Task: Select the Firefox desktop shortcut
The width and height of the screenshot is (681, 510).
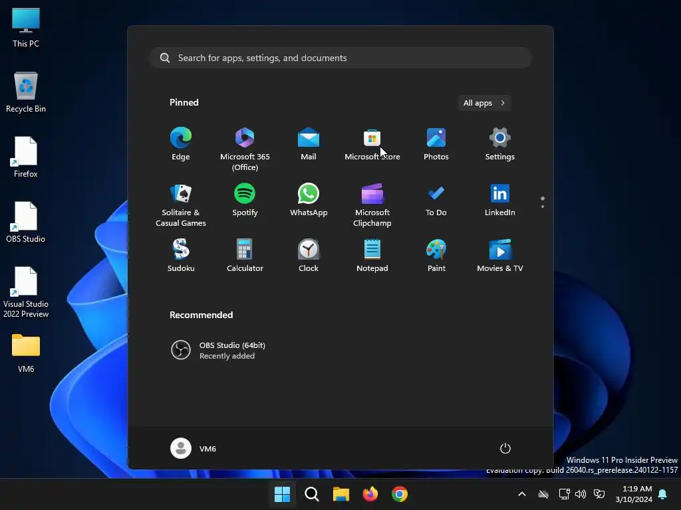Action: 26,157
